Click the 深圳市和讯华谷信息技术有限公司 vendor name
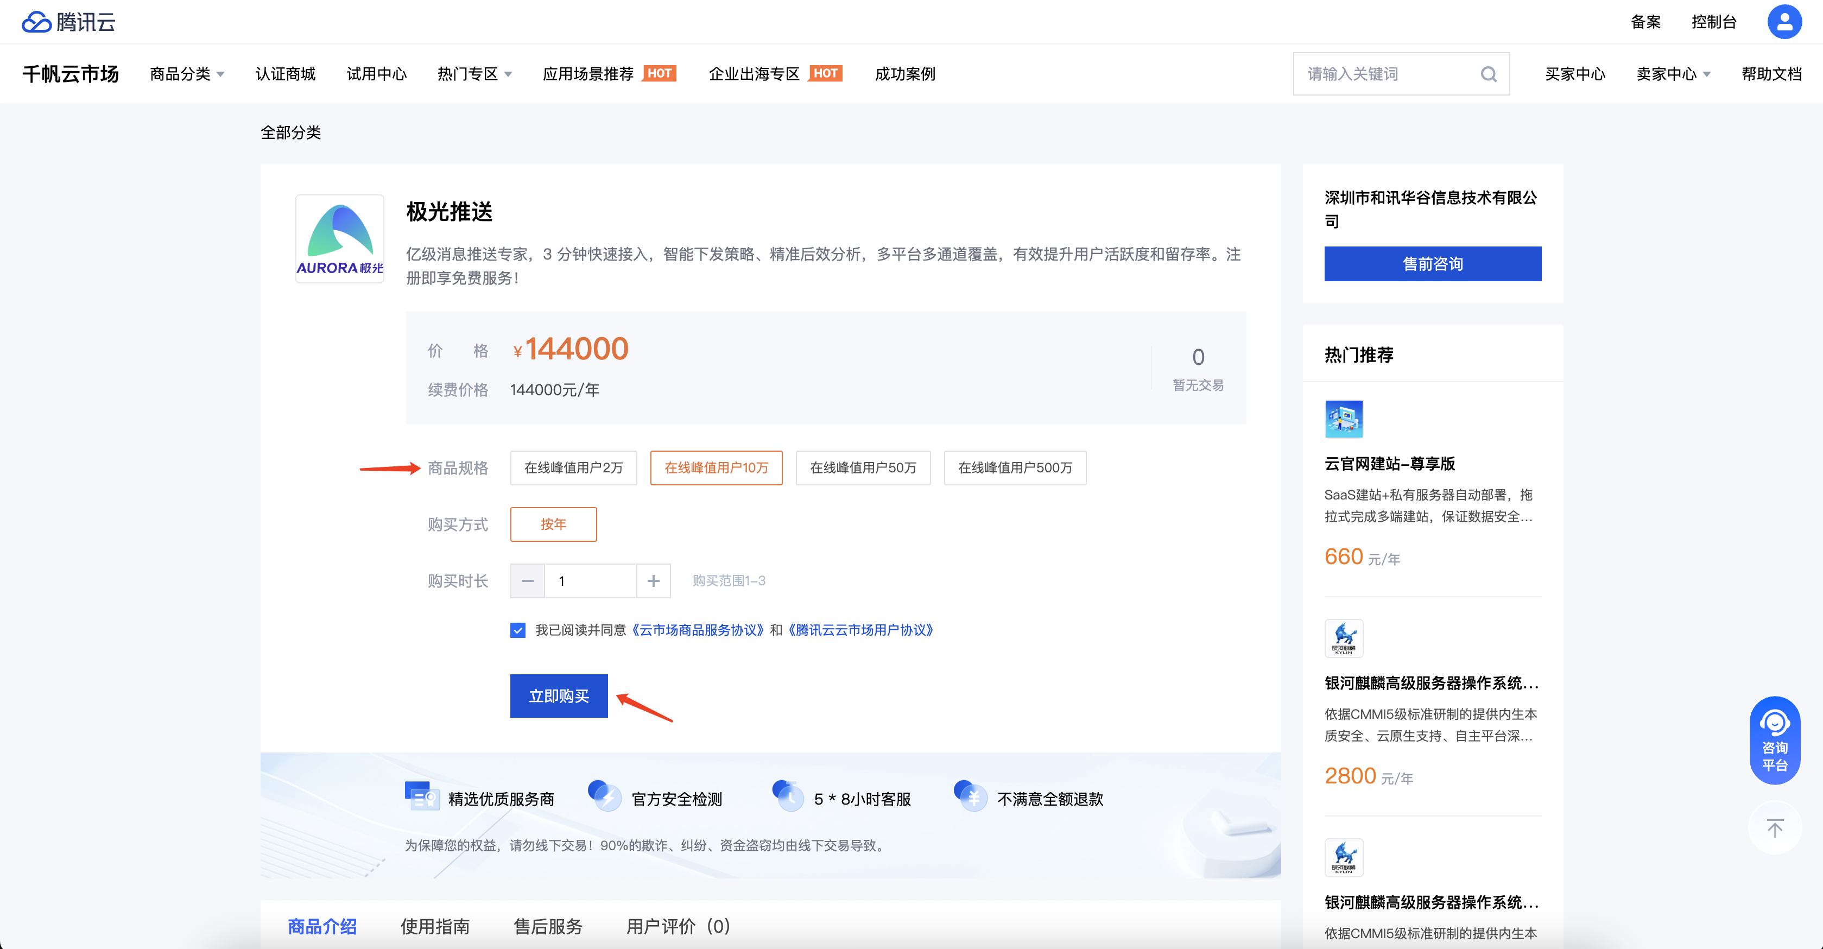Viewport: 1823px width, 949px height. point(1431,210)
